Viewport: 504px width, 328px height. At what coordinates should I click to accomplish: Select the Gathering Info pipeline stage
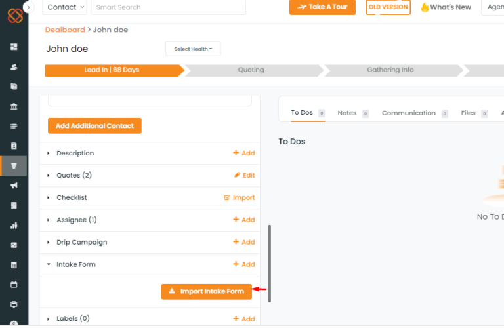point(394,70)
